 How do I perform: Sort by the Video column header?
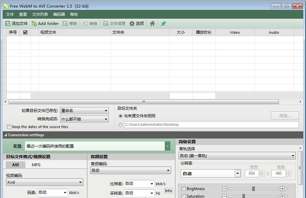coord(235,32)
